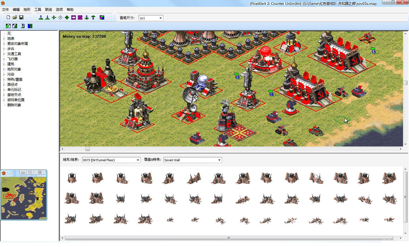Open the 工具 menu

(x=38, y=10)
